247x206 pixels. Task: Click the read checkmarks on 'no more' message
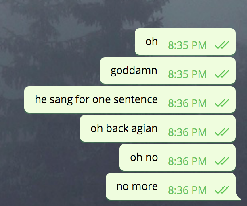coord(222,190)
